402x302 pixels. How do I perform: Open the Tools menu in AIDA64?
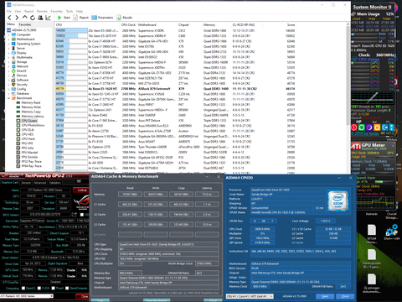[x=70, y=11]
